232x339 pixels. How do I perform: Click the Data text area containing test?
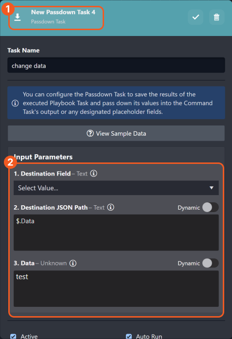pos(116,288)
